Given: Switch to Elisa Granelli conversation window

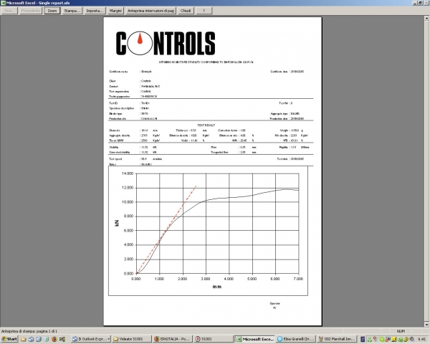Looking at the screenshot, I should click(295, 339).
